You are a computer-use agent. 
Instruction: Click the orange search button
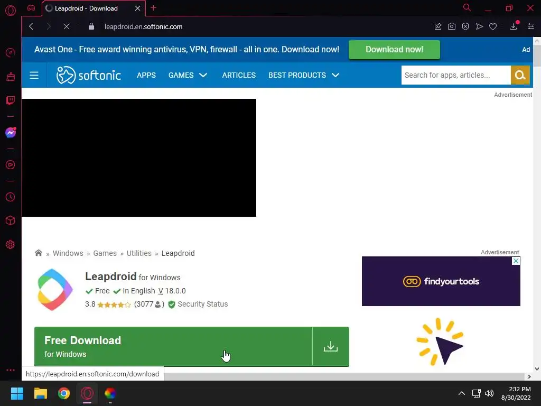pyautogui.click(x=520, y=75)
